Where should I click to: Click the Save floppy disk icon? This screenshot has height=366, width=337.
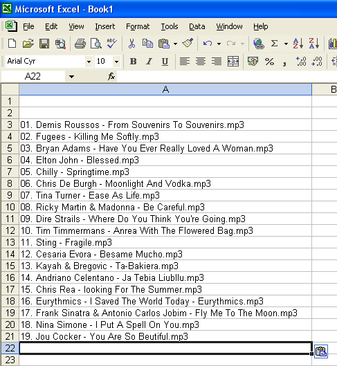44,44
